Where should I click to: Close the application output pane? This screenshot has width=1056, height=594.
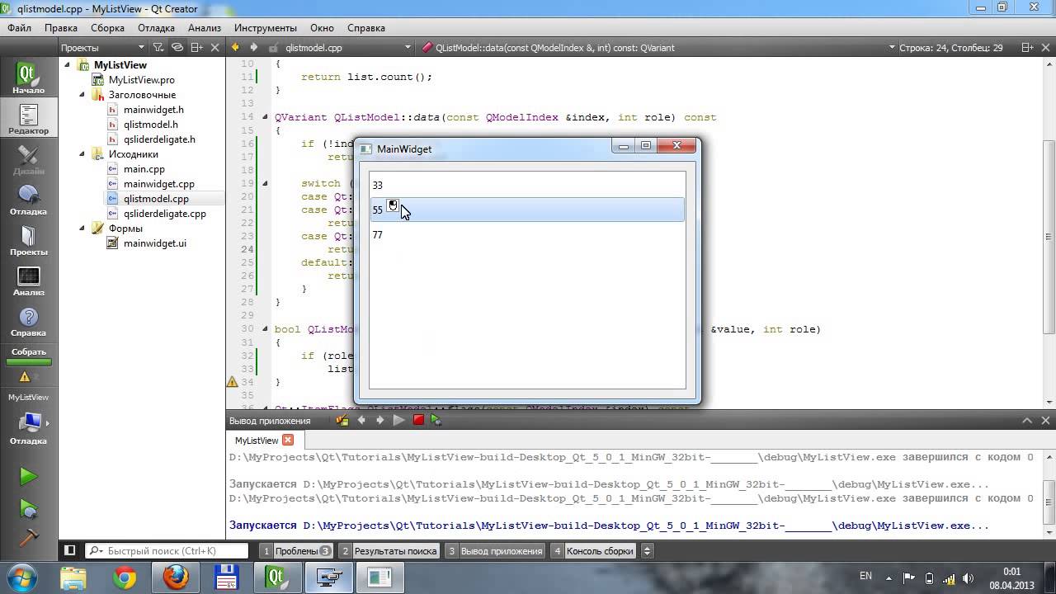pyautogui.click(x=1046, y=421)
